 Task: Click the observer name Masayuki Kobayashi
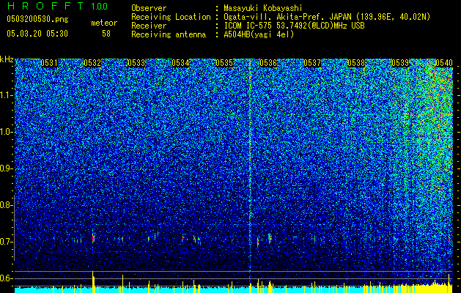[x=263, y=8]
